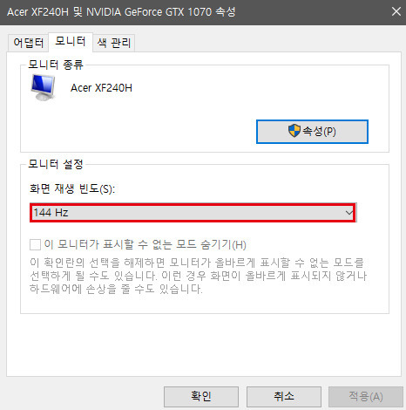Cancel the dialog with 취소

tap(284, 396)
